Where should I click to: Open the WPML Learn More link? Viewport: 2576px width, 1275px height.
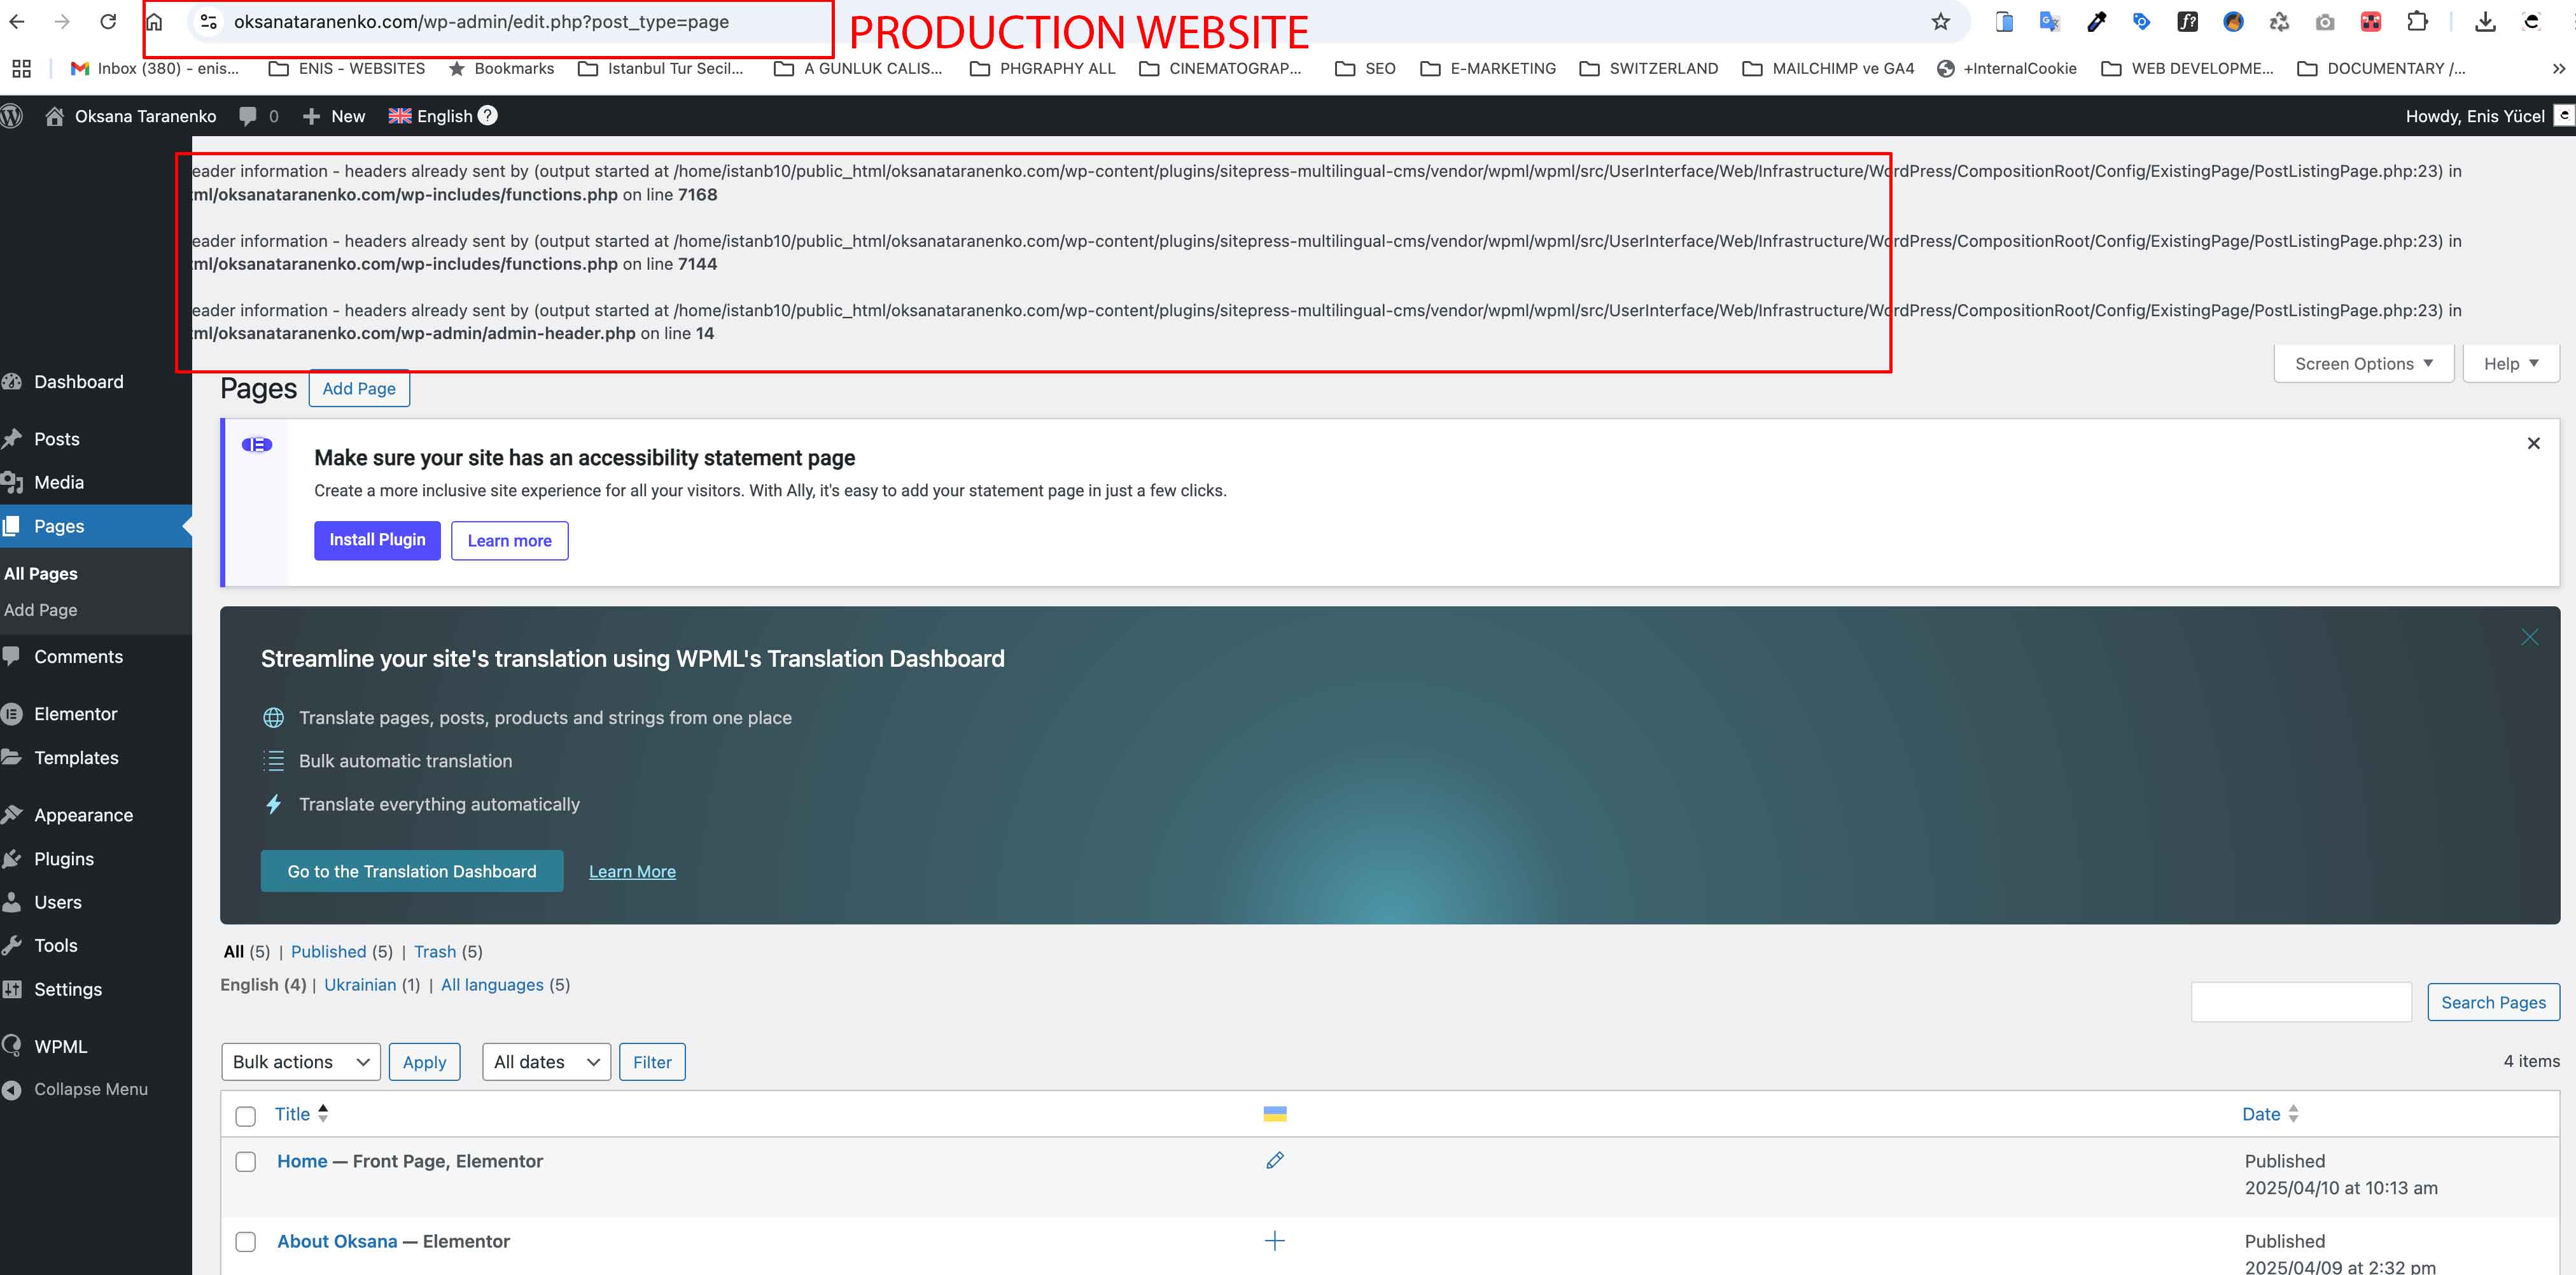coord(632,871)
